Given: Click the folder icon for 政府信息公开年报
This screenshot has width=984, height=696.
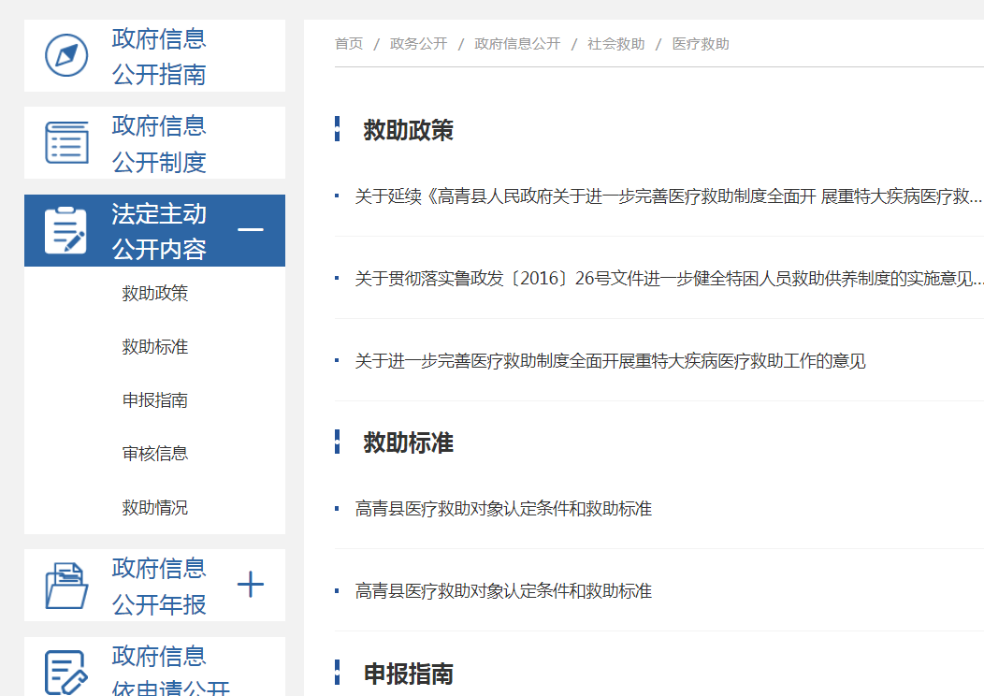Looking at the screenshot, I should pyautogui.click(x=66, y=586).
